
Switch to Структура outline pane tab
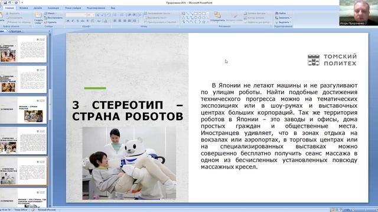(x=15, y=31)
